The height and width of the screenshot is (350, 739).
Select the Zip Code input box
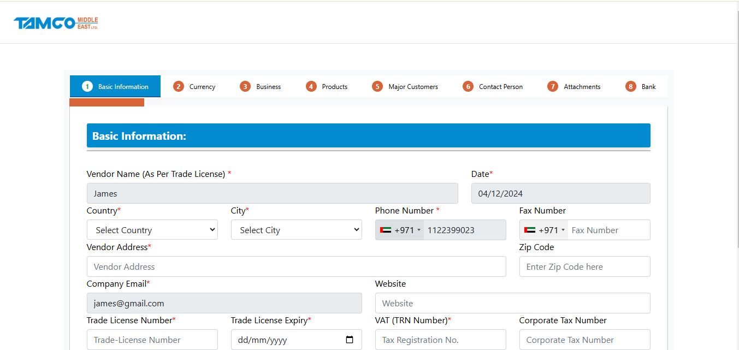pyautogui.click(x=584, y=266)
